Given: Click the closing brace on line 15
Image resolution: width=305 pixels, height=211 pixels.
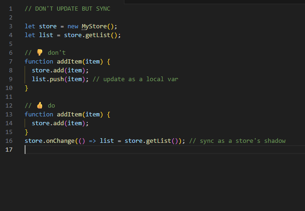Looking at the screenshot, I should tap(26, 132).
